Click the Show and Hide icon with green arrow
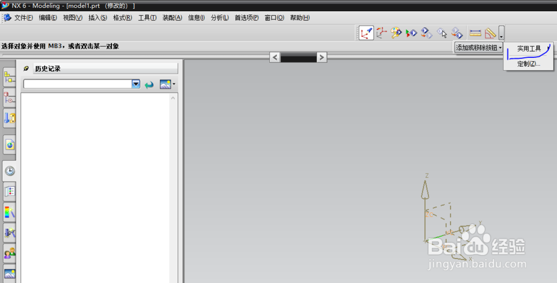Screen dimensions: 557x283 coord(412,33)
